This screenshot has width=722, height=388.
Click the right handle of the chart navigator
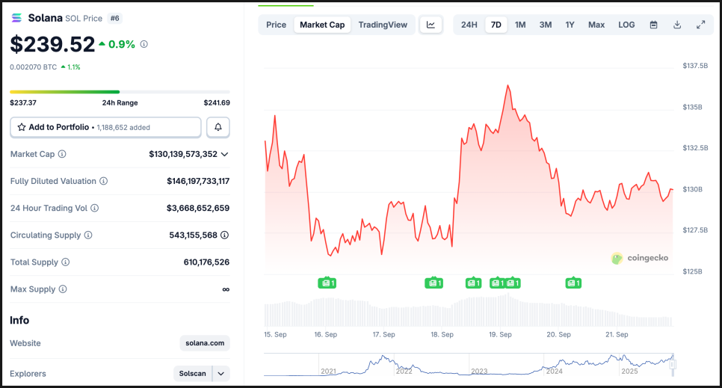pyautogui.click(x=673, y=365)
